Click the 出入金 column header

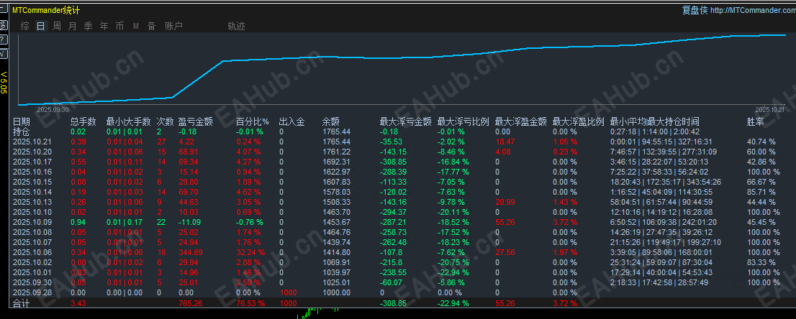292,121
